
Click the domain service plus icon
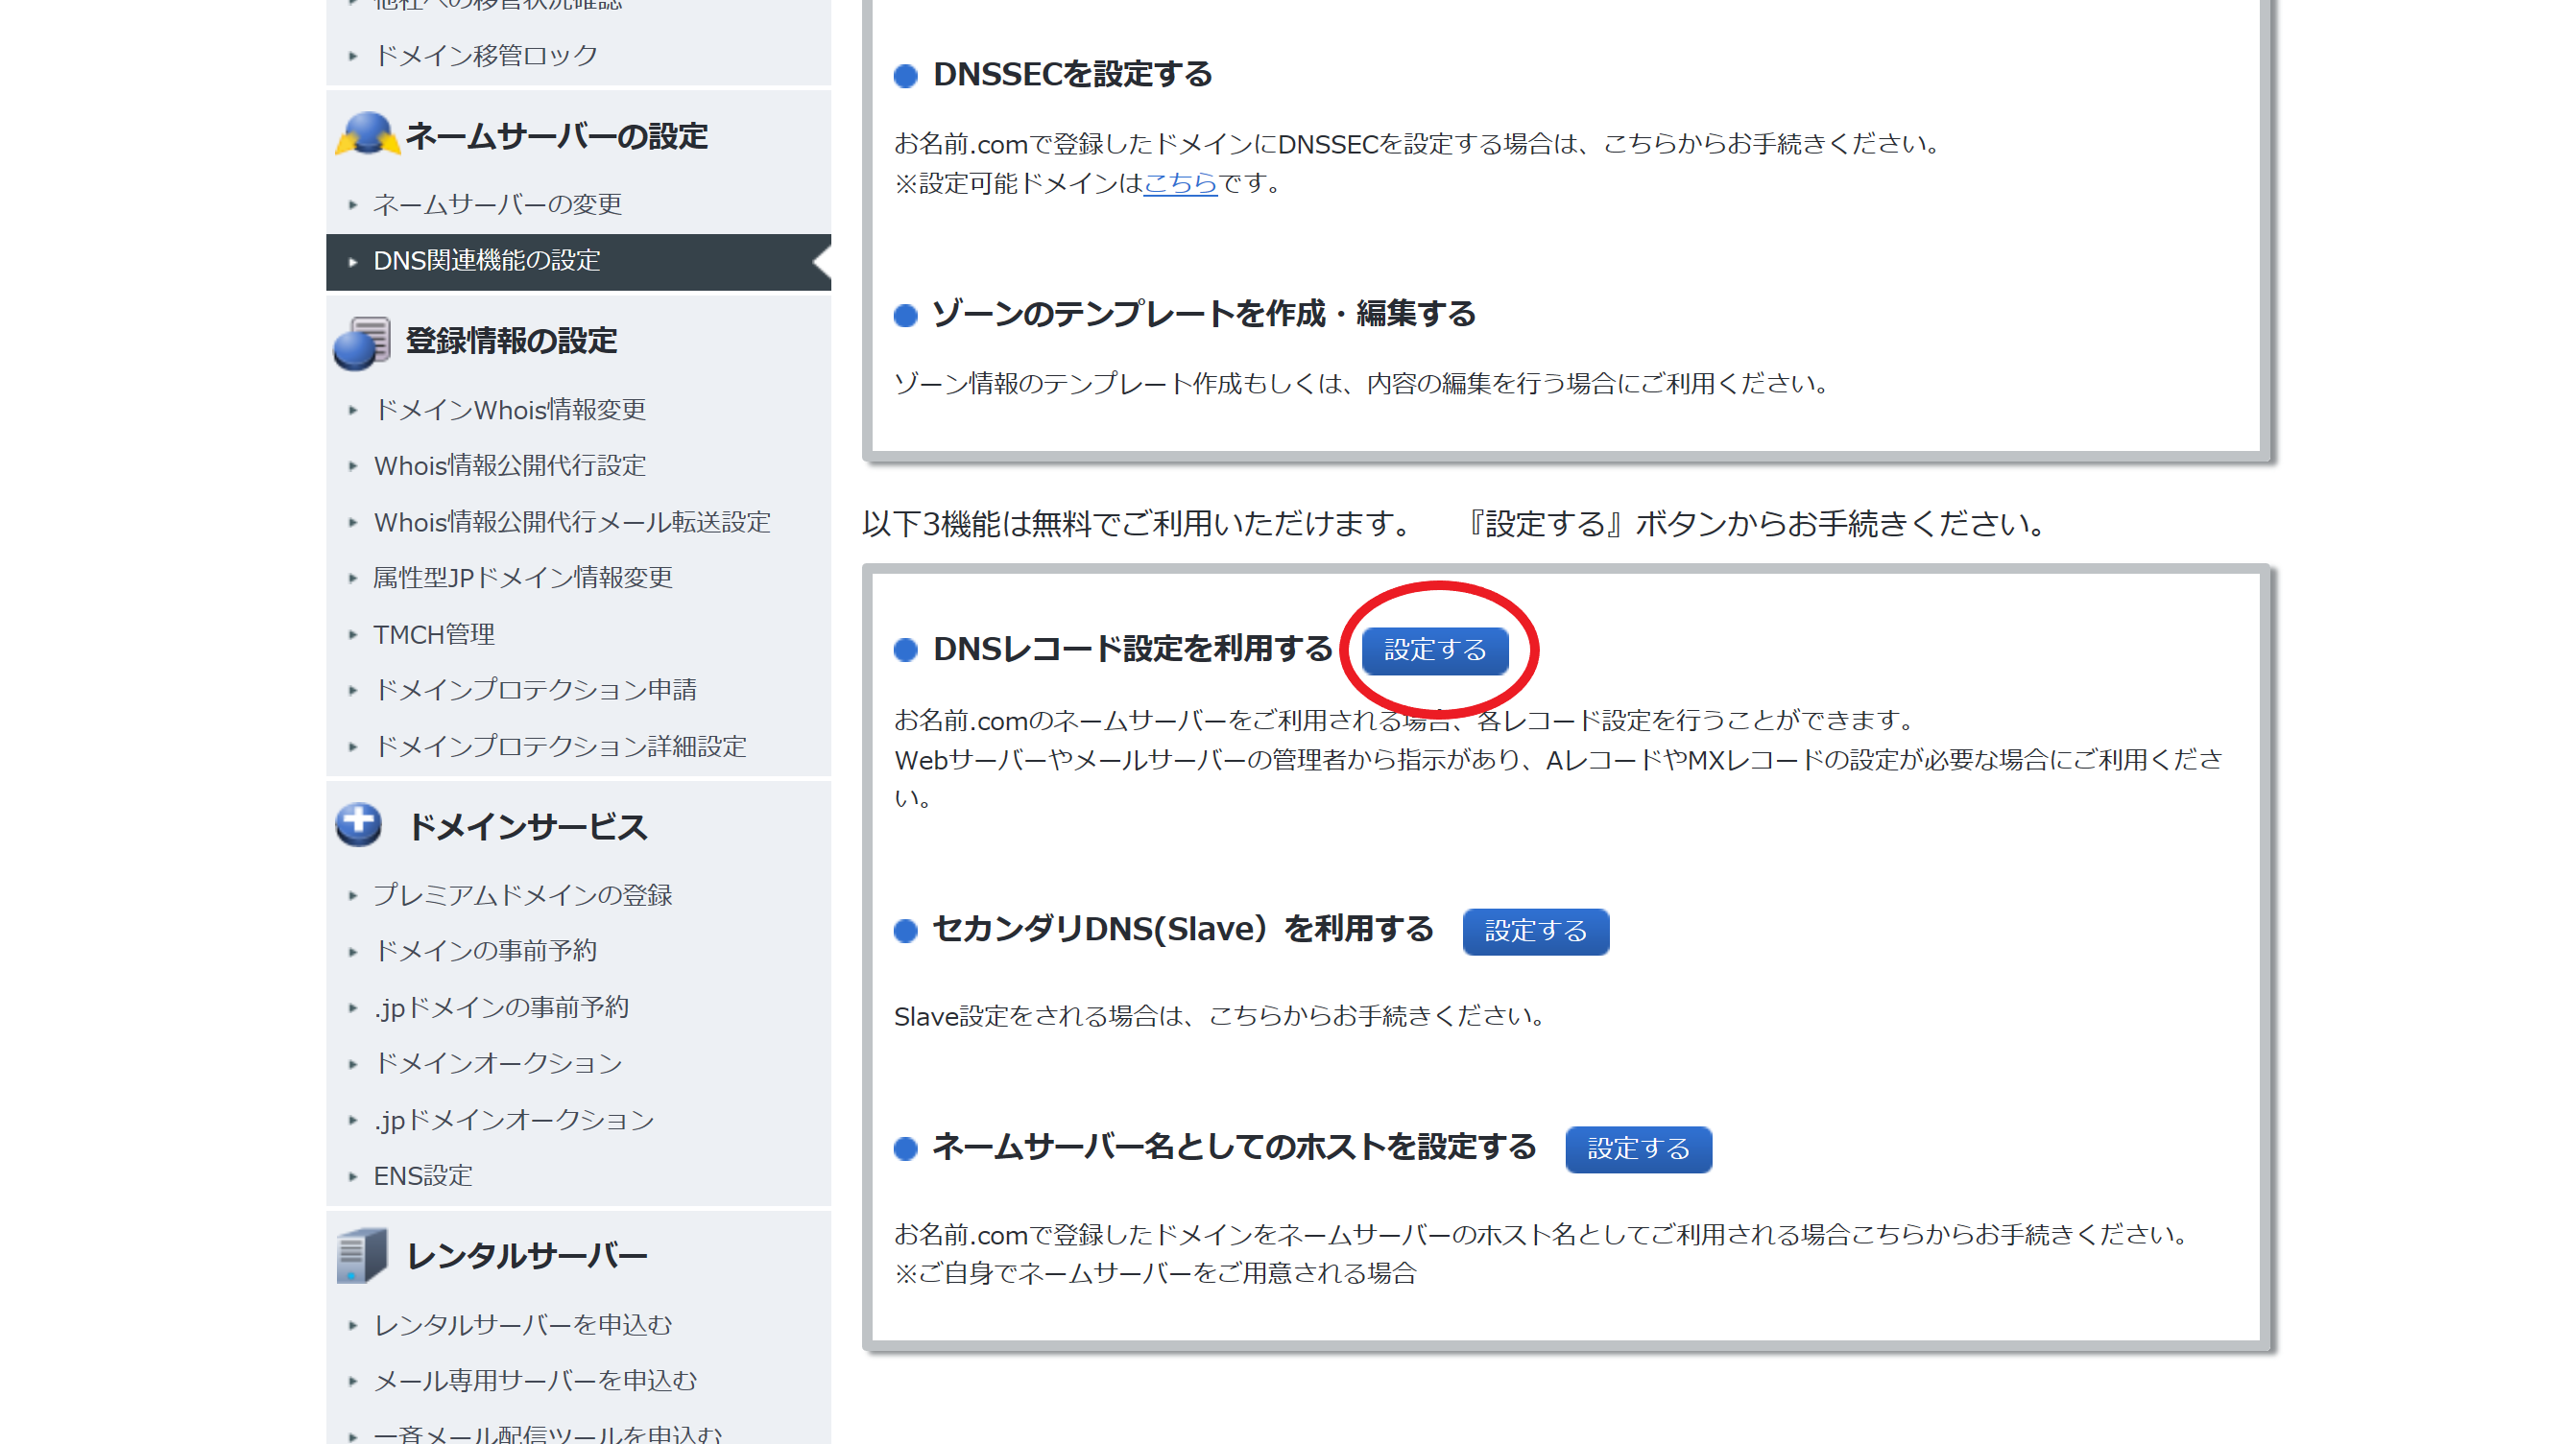[359, 825]
